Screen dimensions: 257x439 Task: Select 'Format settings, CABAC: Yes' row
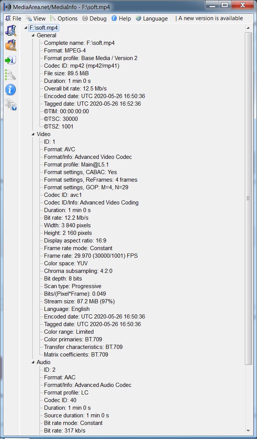click(x=80, y=172)
